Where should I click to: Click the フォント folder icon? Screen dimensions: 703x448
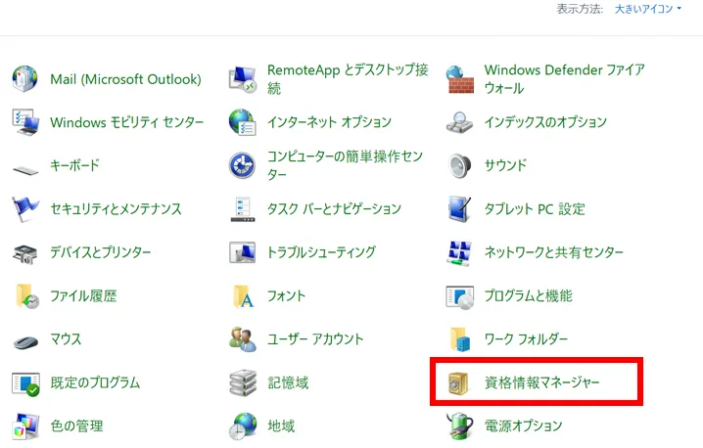(242, 296)
